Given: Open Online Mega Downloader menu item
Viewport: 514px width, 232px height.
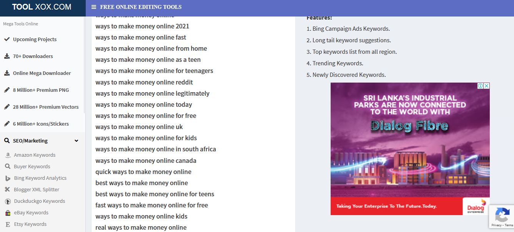Looking at the screenshot, I should (x=42, y=73).
